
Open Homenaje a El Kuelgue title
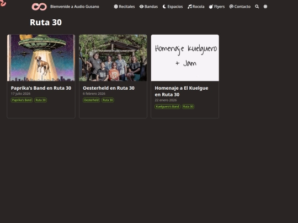182,91
